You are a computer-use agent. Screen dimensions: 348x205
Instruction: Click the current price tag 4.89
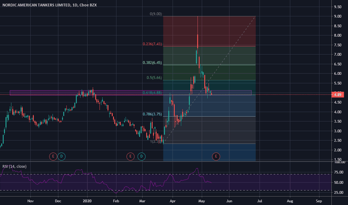(x=338, y=95)
